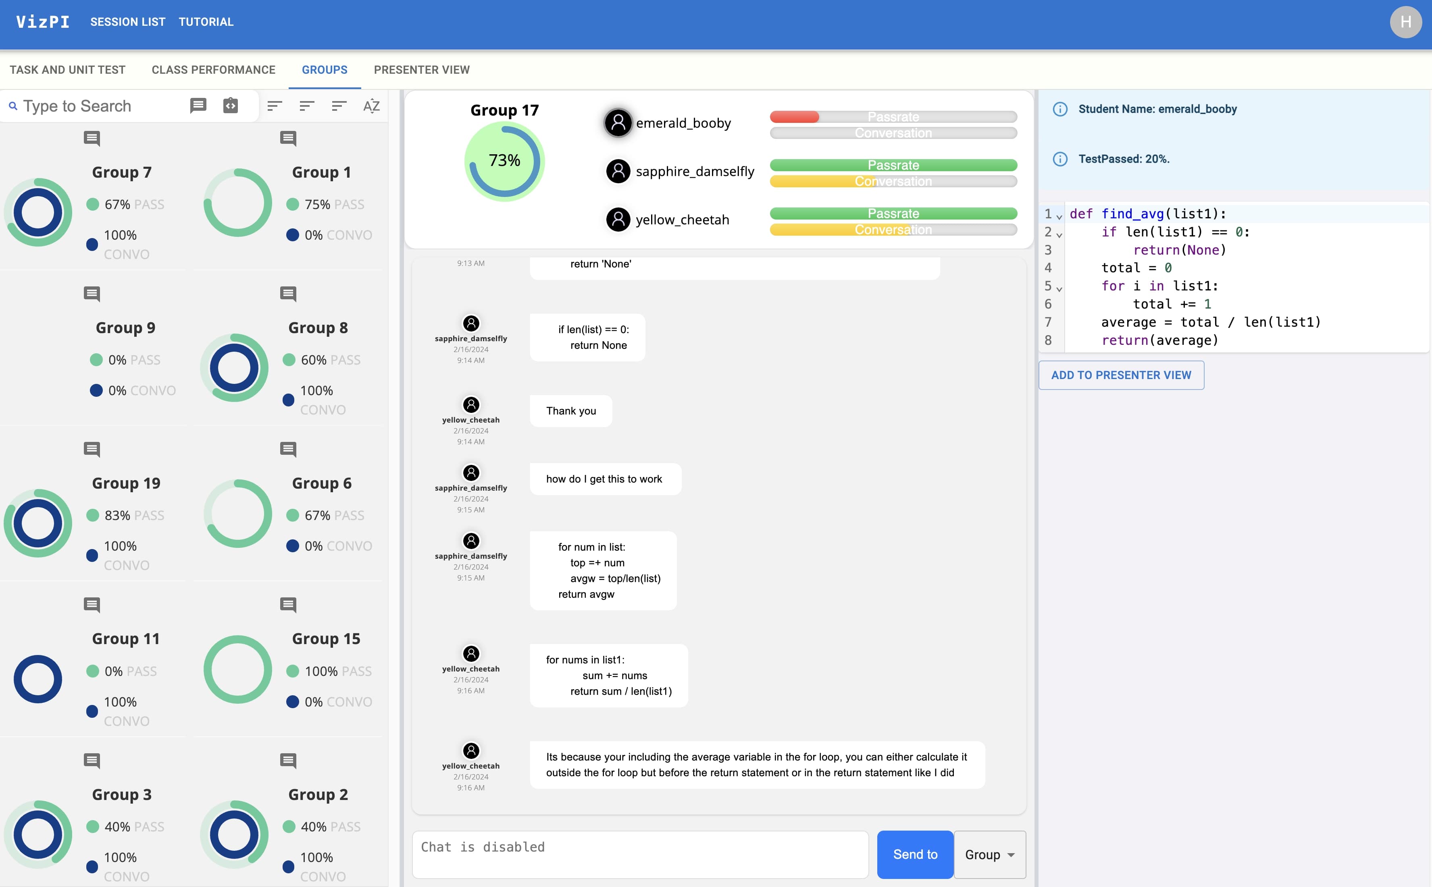
Task: Click the search magnifier icon
Action: (13, 106)
